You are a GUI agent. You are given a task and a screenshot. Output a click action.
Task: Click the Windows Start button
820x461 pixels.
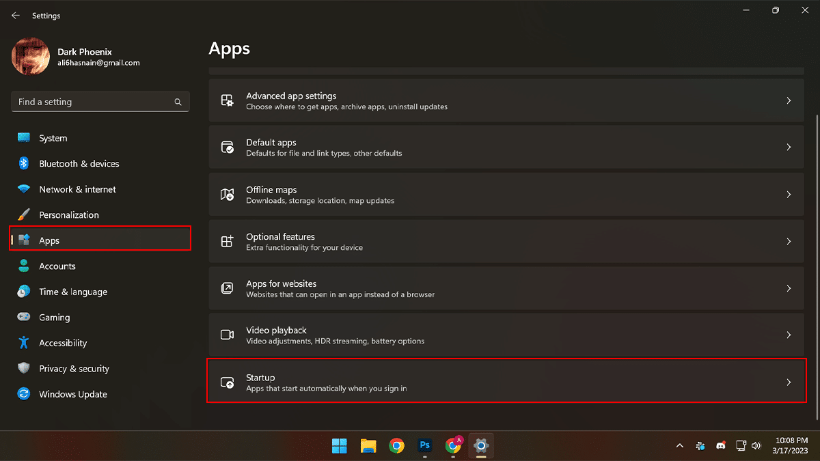pos(340,446)
